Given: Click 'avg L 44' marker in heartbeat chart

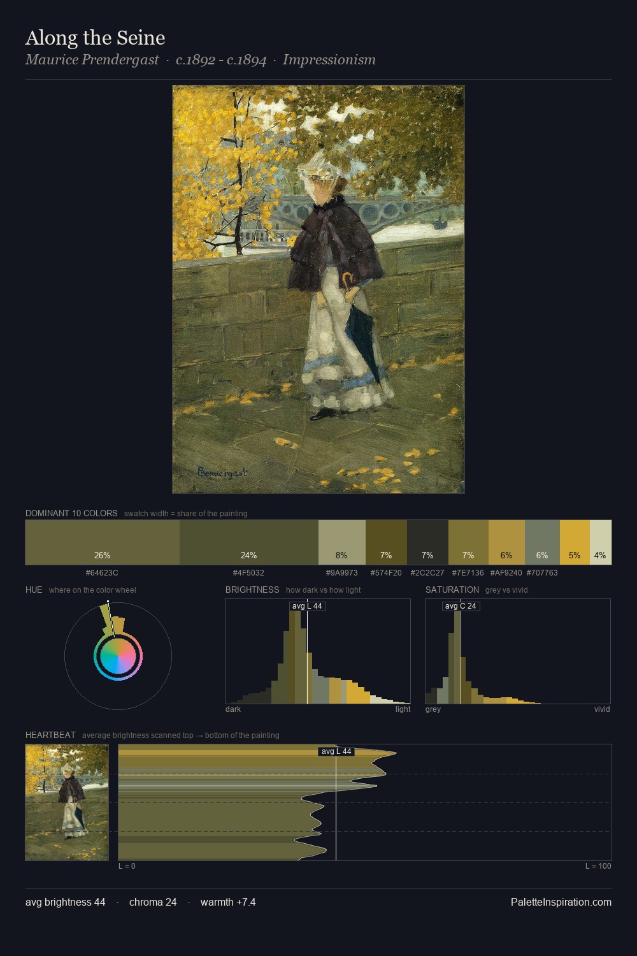Looking at the screenshot, I should [336, 751].
